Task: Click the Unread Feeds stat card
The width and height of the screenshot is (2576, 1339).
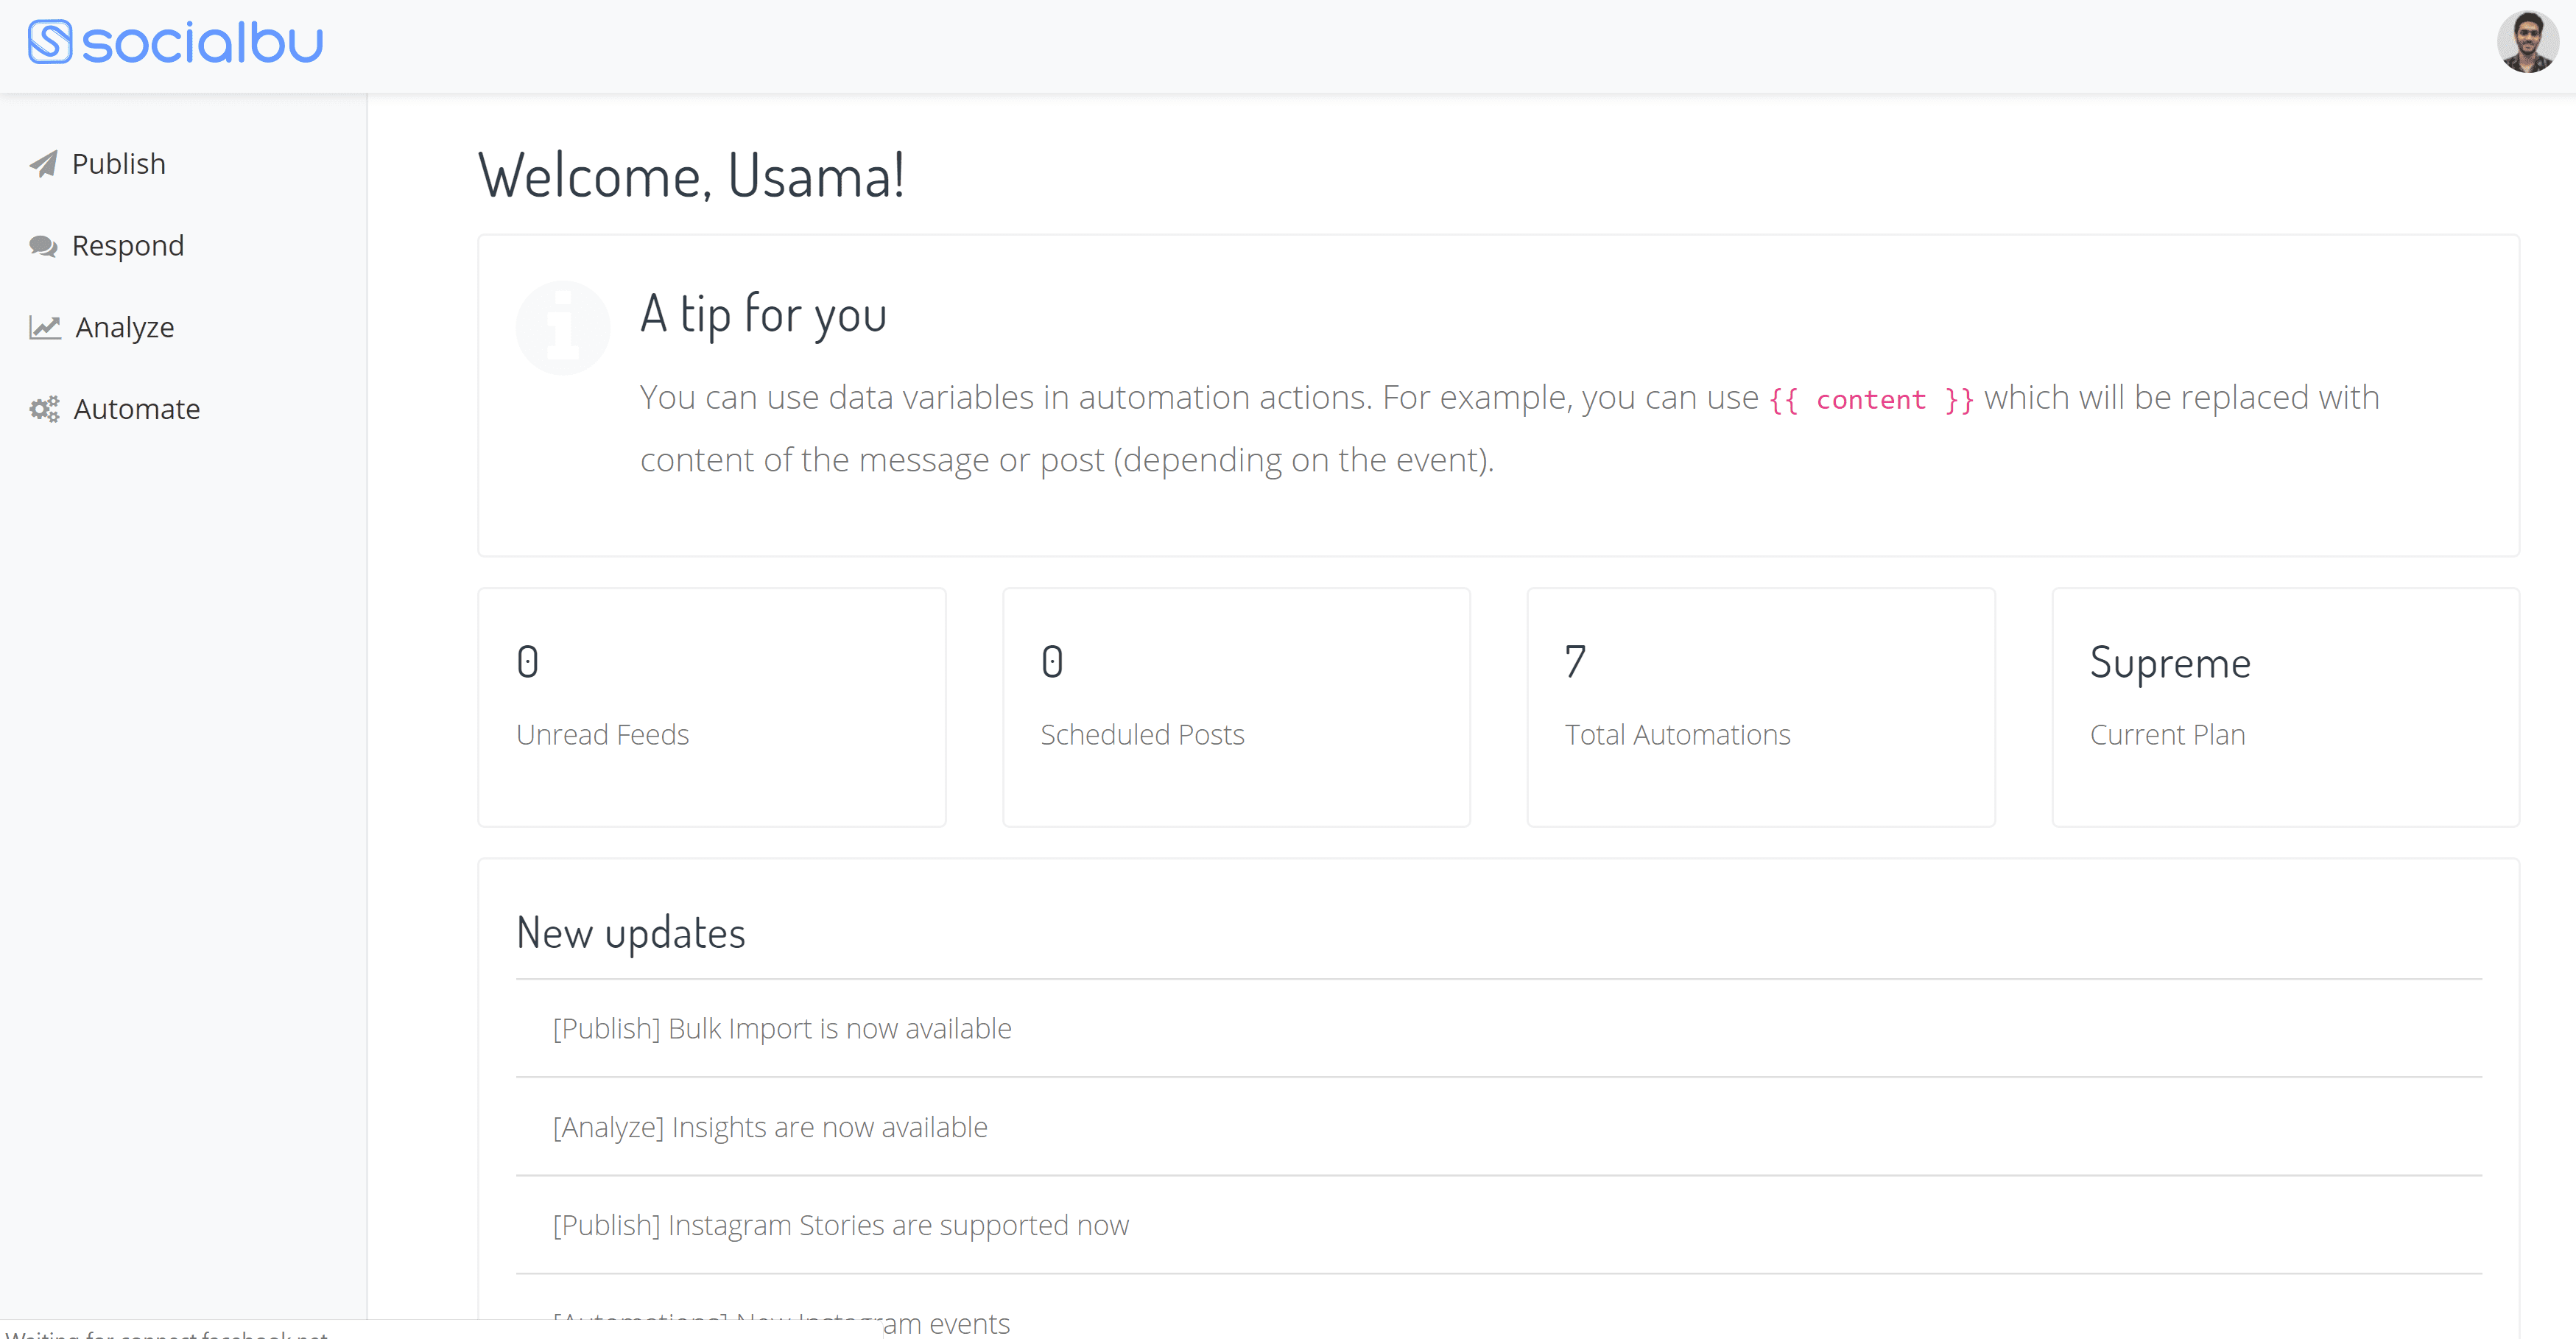Action: click(x=712, y=707)
